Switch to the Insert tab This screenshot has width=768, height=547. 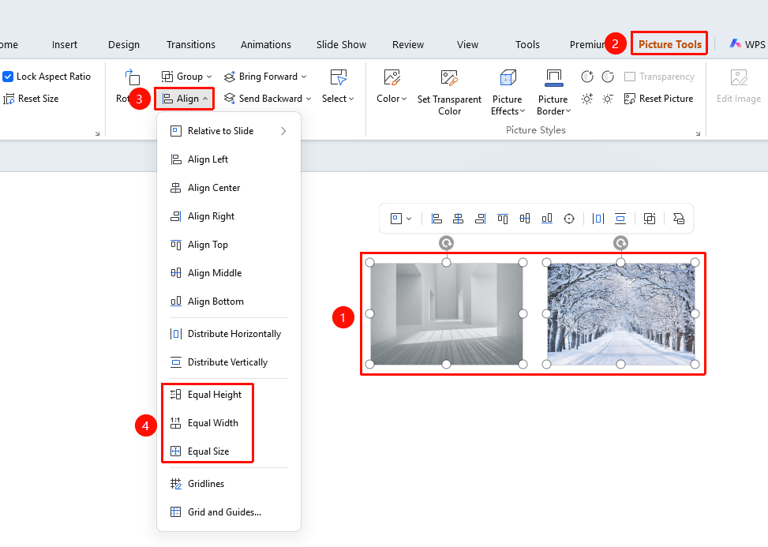(x=65, y=44)
